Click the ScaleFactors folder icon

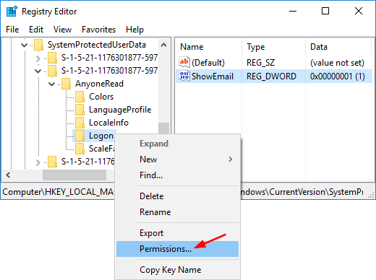[x=80, y=149]
